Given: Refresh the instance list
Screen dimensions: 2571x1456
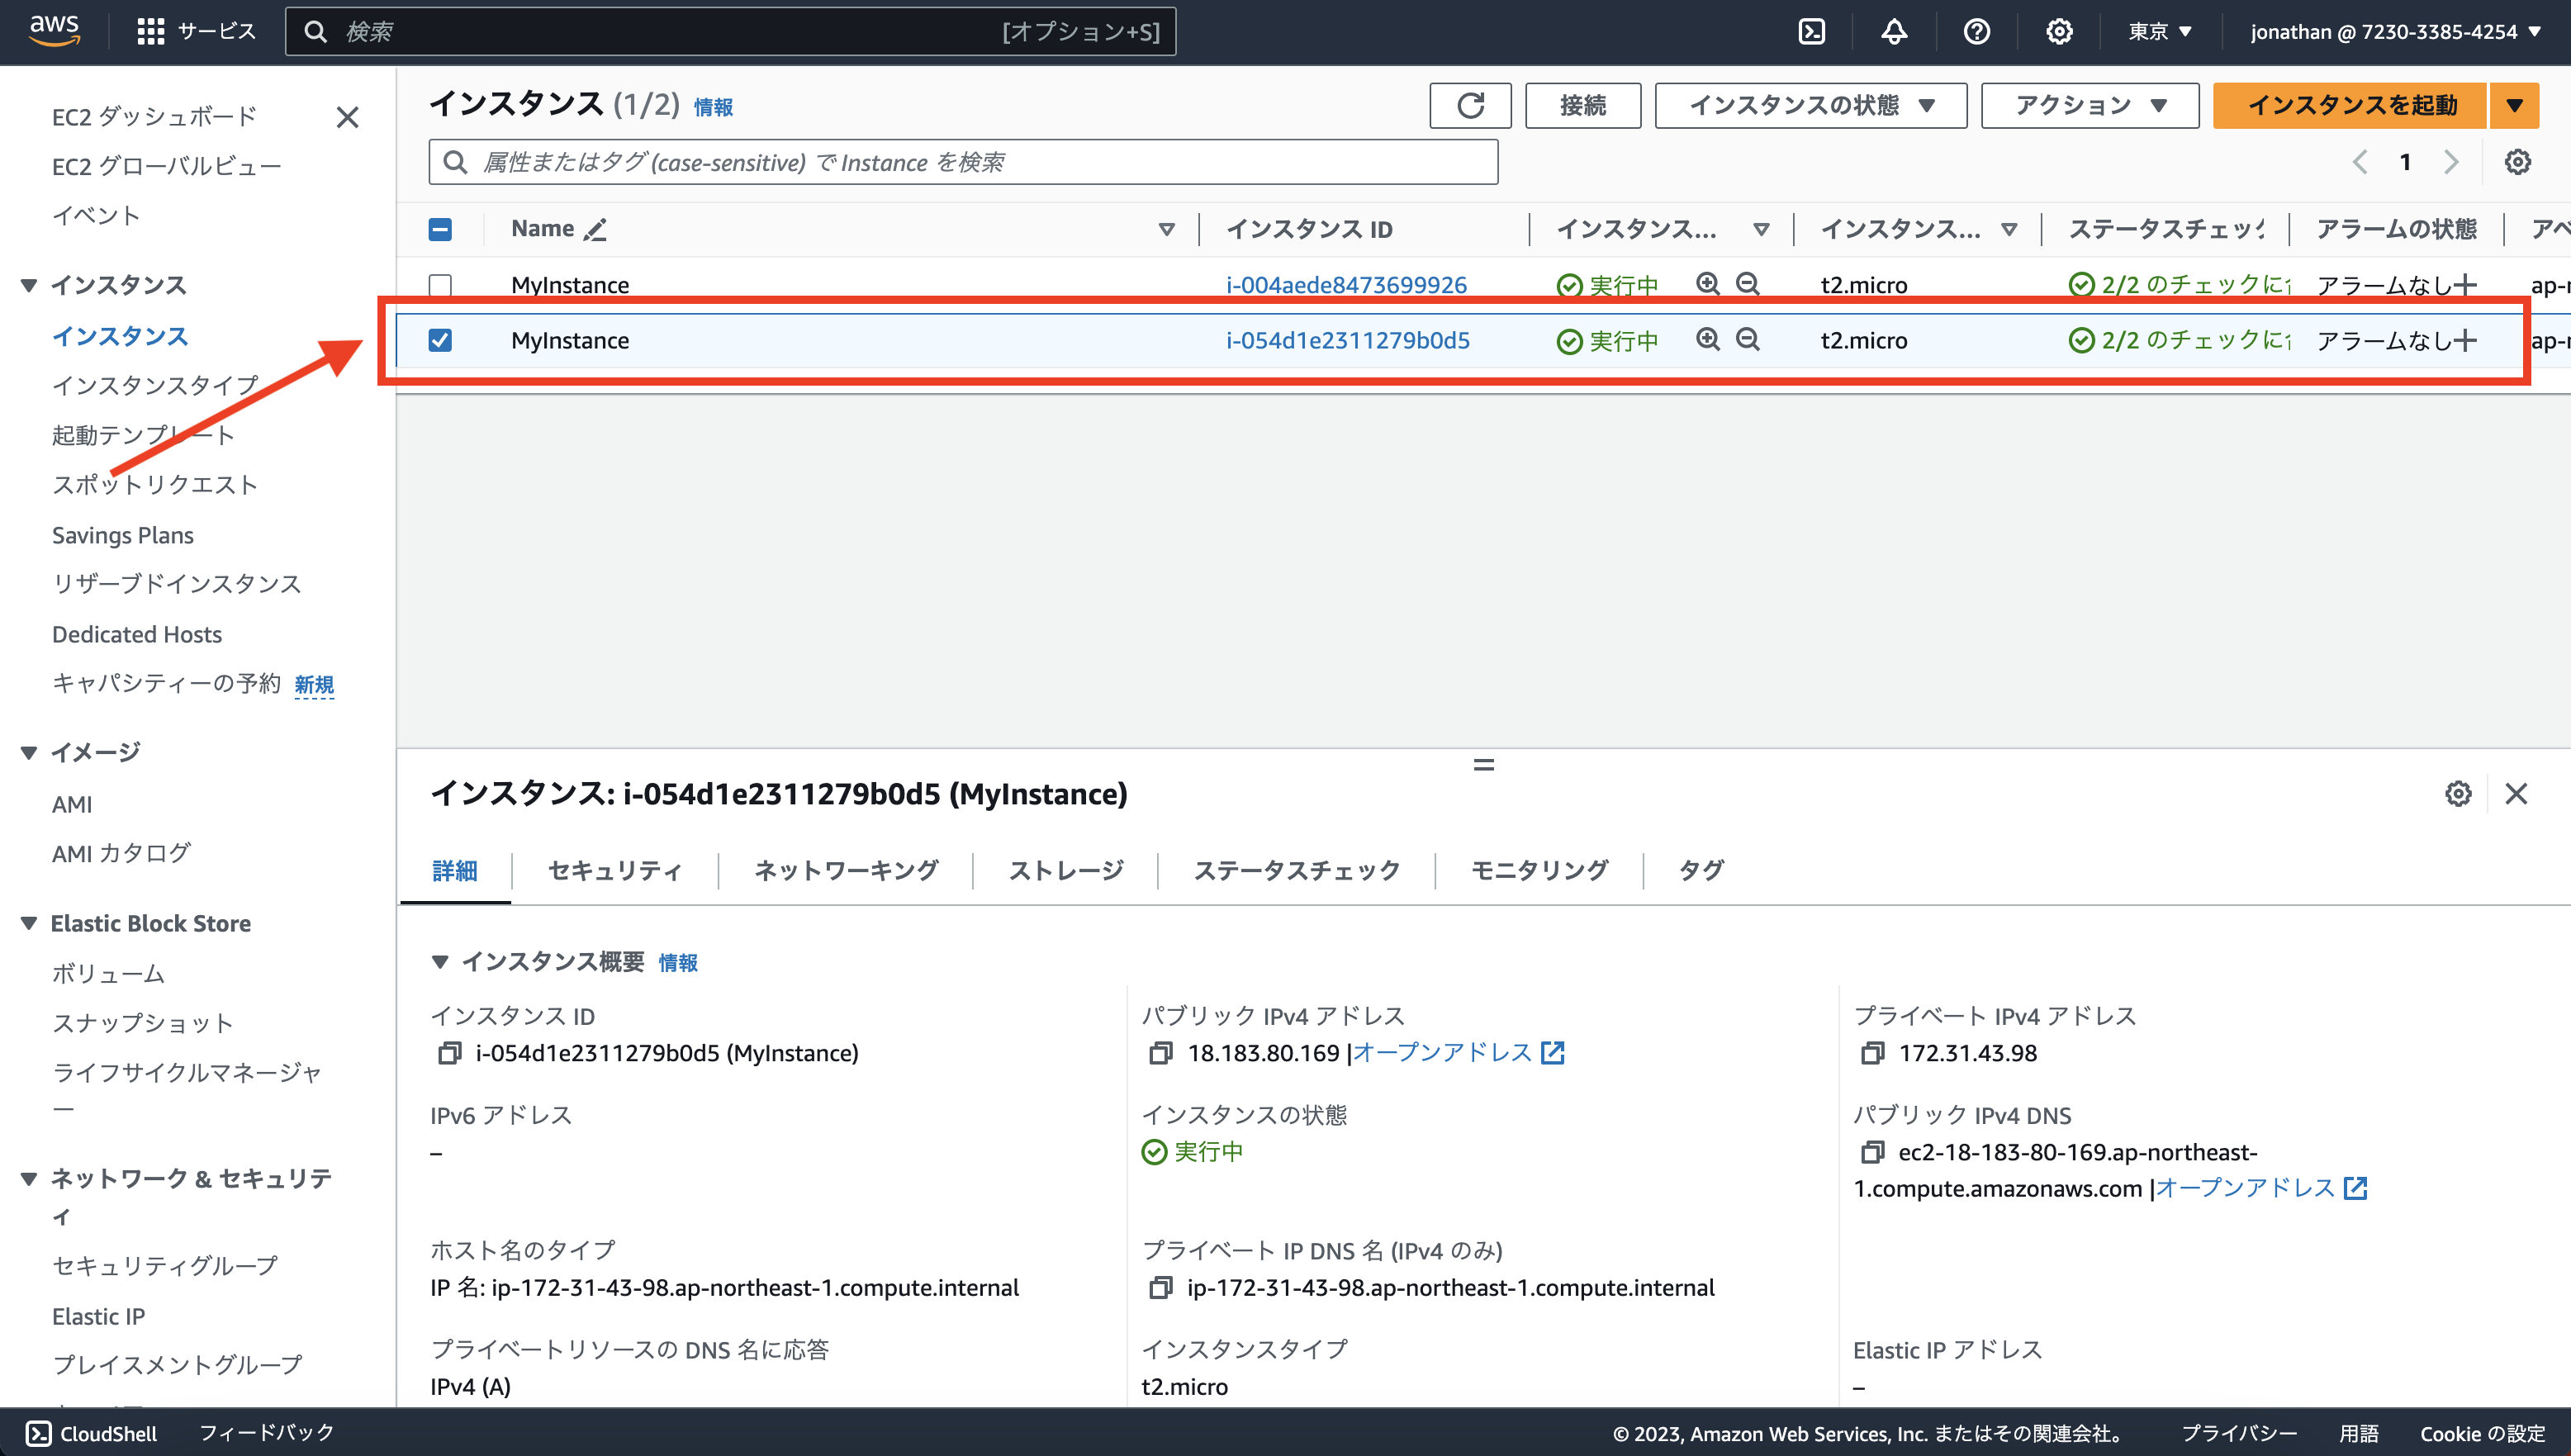Looking at the screenshot, I should point(1469,105).
